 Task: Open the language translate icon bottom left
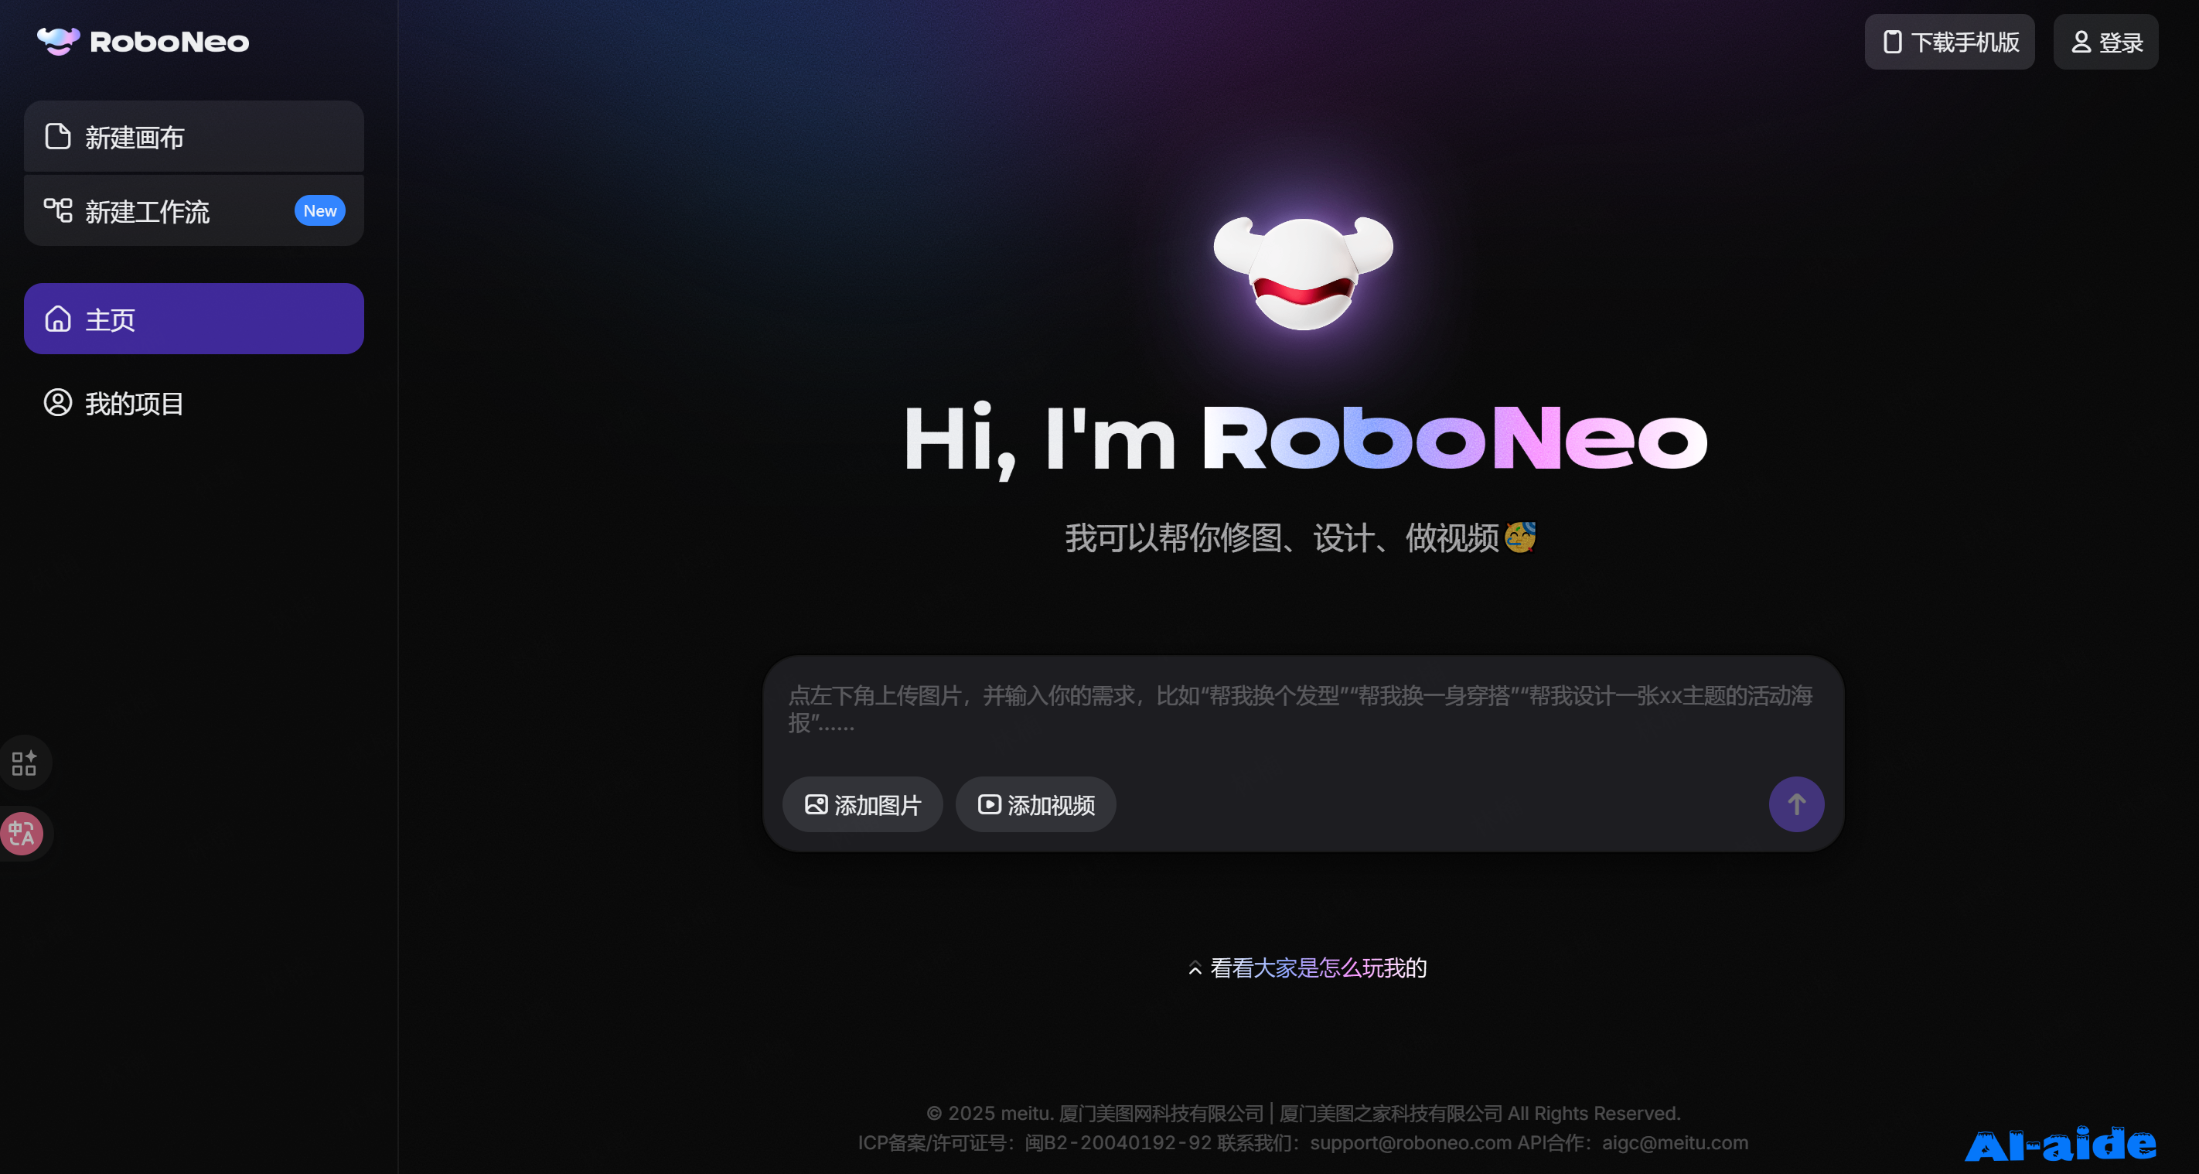22,834
